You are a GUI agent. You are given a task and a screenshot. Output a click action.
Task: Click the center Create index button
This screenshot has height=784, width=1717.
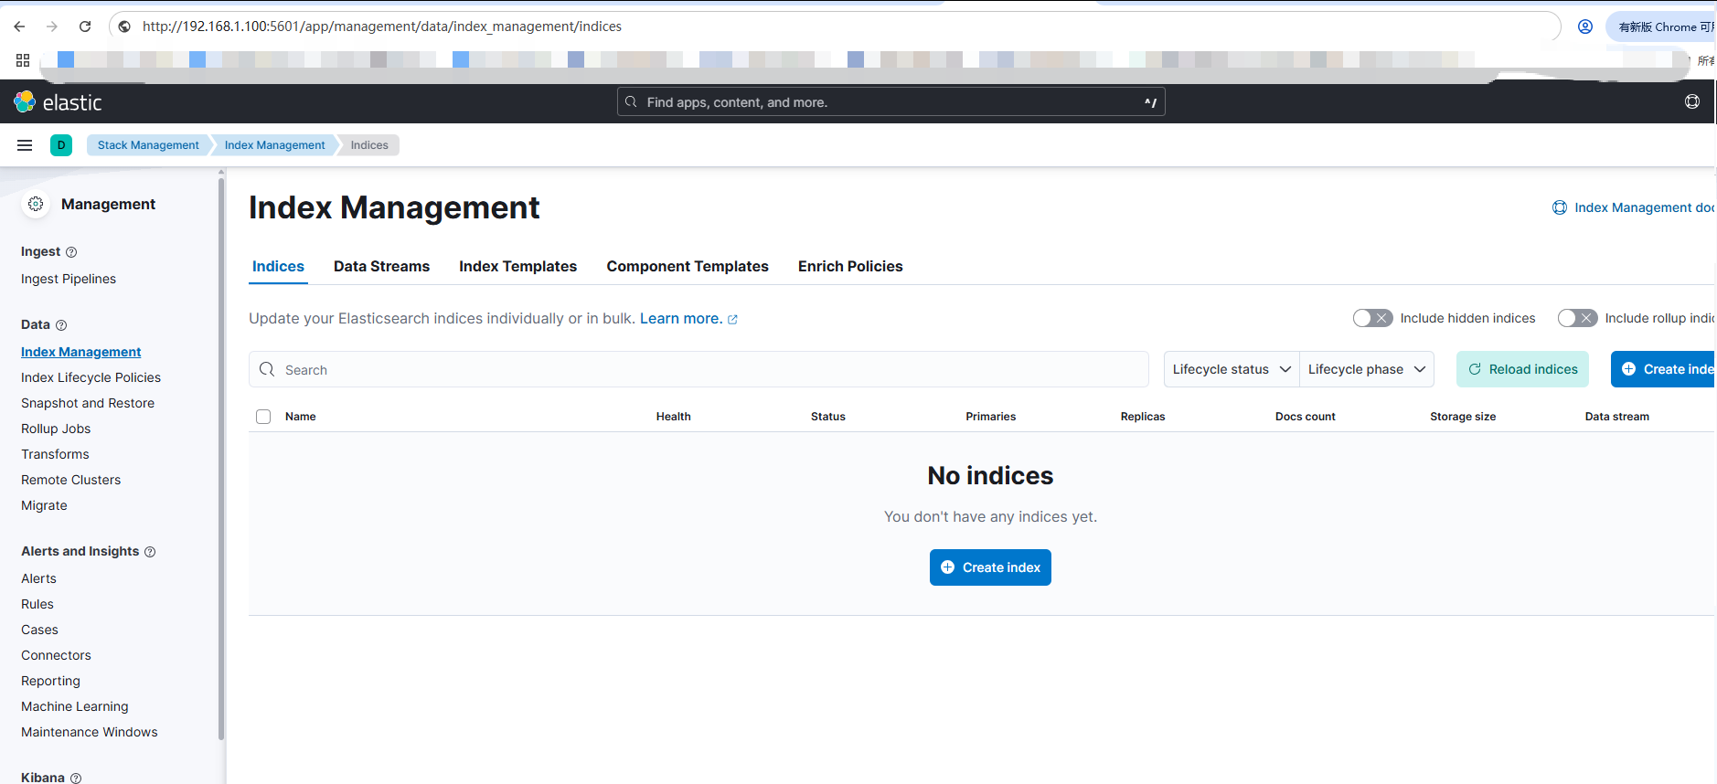(x=990, y=567)
